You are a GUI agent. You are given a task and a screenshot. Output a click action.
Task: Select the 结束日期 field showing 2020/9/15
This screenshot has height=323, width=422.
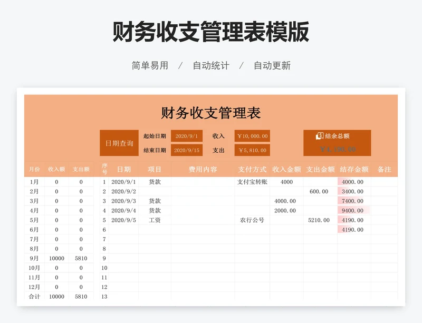click(x=187, y=150)
